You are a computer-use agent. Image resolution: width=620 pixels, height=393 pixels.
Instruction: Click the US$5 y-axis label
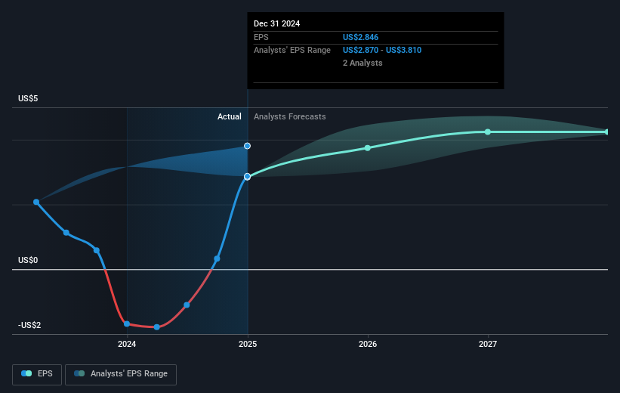pos(28,98)
